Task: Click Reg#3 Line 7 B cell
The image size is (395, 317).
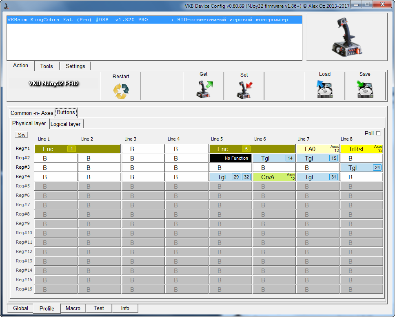Action: [317, 167]
